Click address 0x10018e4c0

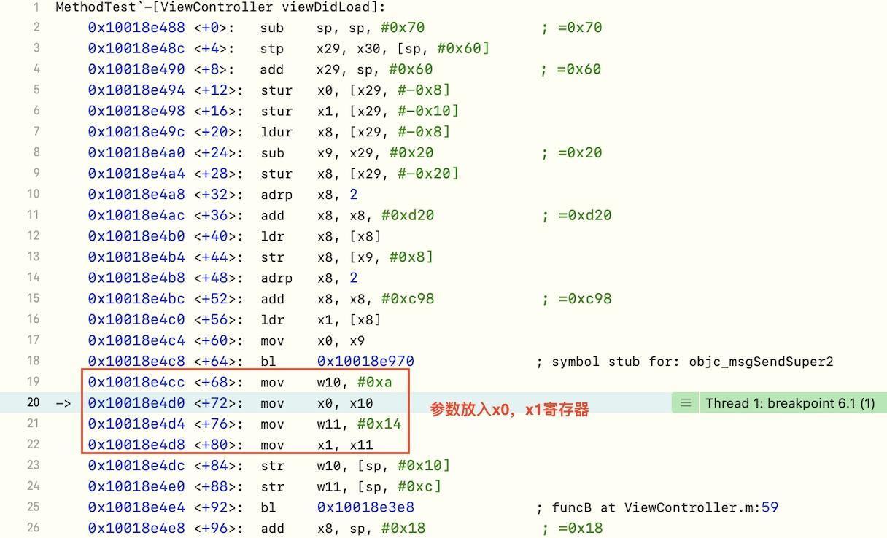tap(136, 320)
